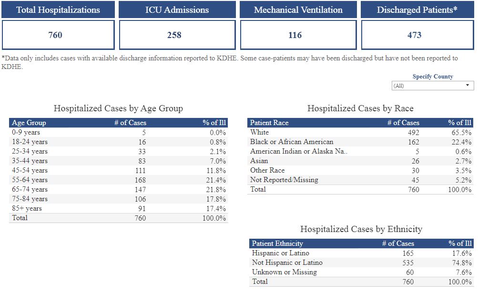
Task: Select the ICU Admissions 258 card
Action: click(177, 35)
